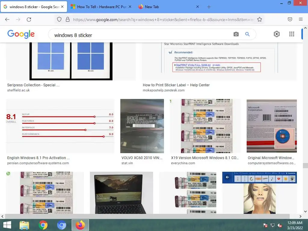Open the woman's face sticker app thumbnail
Viewport: 308px width, 231px height.
(260, 193)
